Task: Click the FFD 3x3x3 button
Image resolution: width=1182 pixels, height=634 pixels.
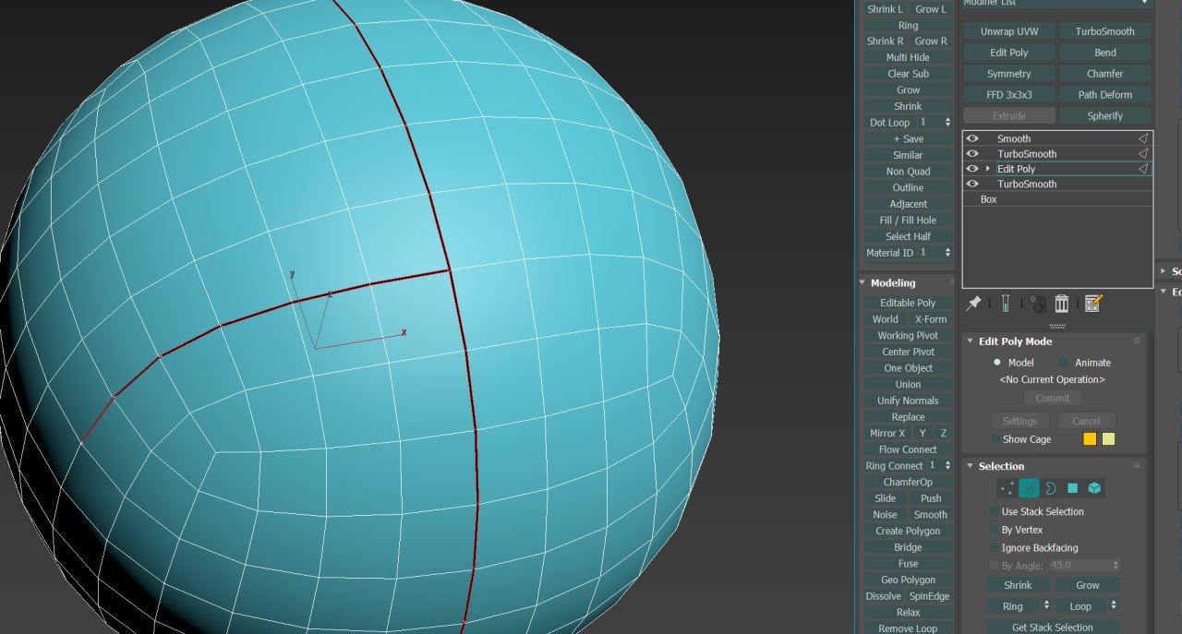Action: click(x=1009, y=95)
